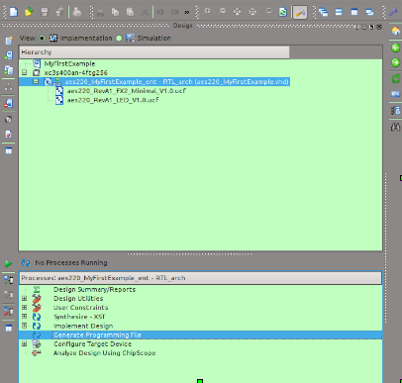Click the Open file folder icon
Viewport: 402px width, 383px height.
click(29, 12)
